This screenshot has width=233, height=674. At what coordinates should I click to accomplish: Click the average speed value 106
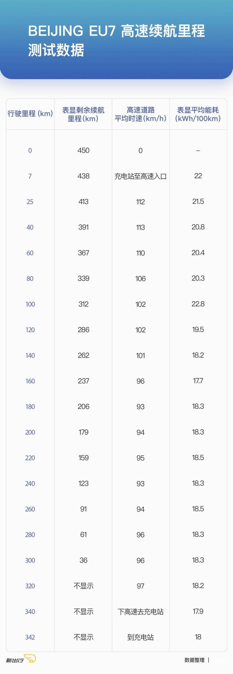click(x=141, y=279)
